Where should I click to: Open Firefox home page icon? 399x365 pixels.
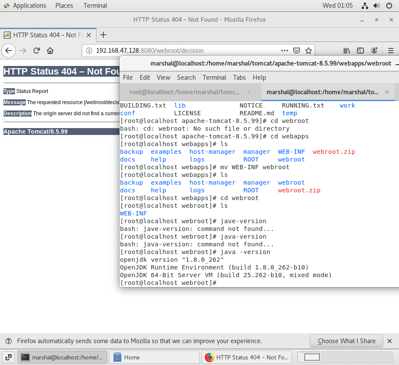[50, 51]
